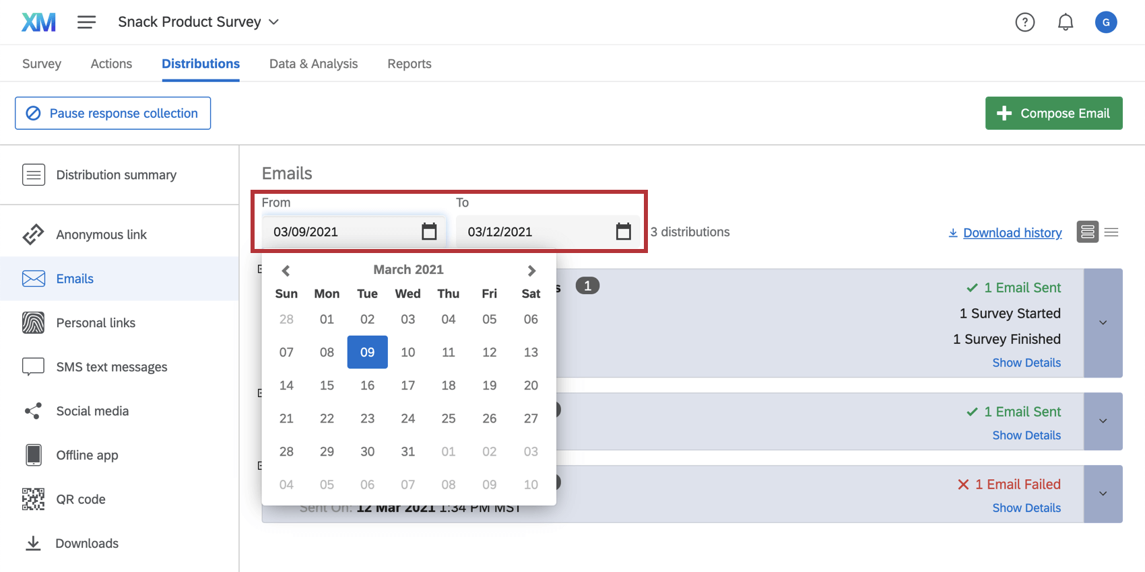Click the Downloads arrow icon
The image size is (1145, 572).
click(33, 543)
